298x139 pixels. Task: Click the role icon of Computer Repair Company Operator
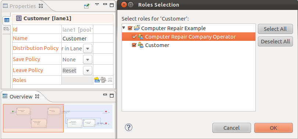click(x=141, y=37)
